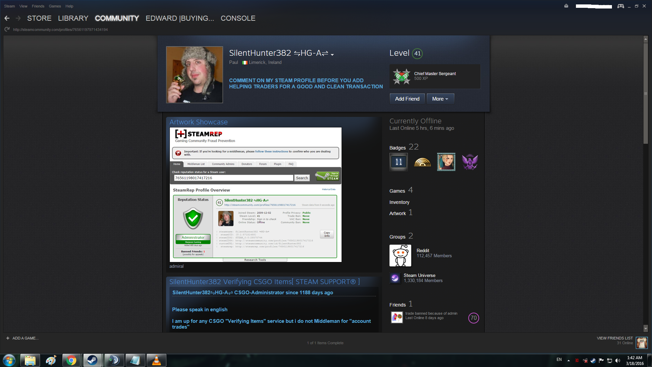Expand the More dropdown button
This screenshot has height=367, width=652.
[x=440, y=99]
